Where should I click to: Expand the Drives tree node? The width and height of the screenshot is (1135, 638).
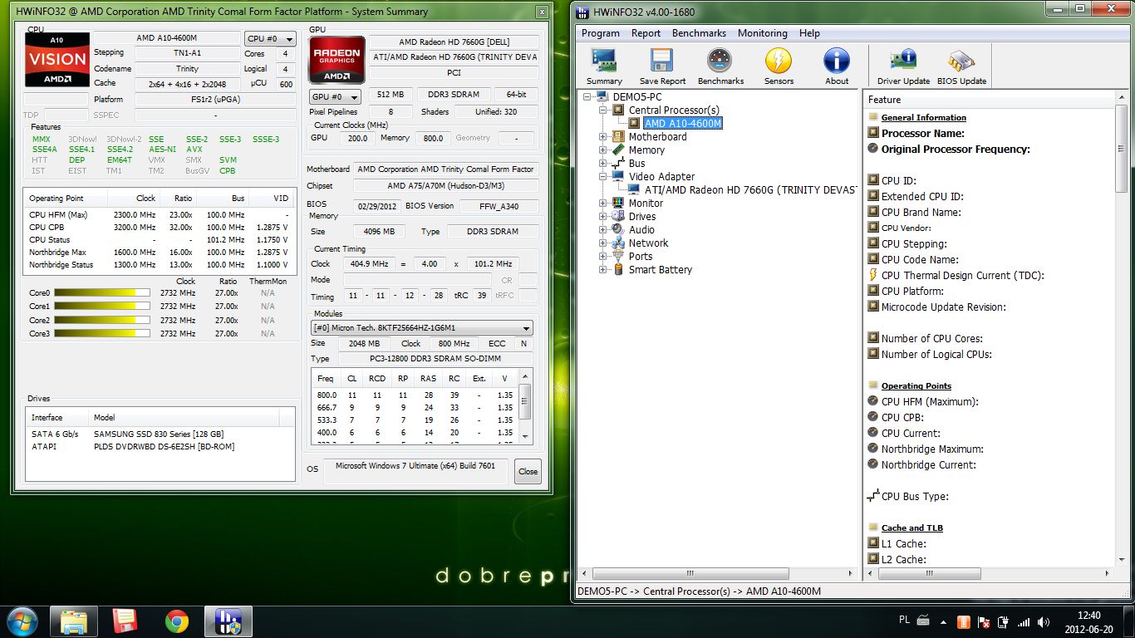click(x=603, y=217)
